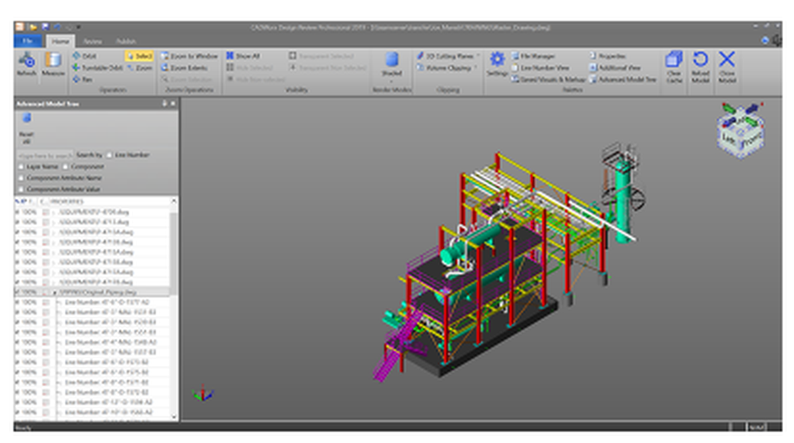Open the quick access toolbar customize arrow

[x=79, y=27]
